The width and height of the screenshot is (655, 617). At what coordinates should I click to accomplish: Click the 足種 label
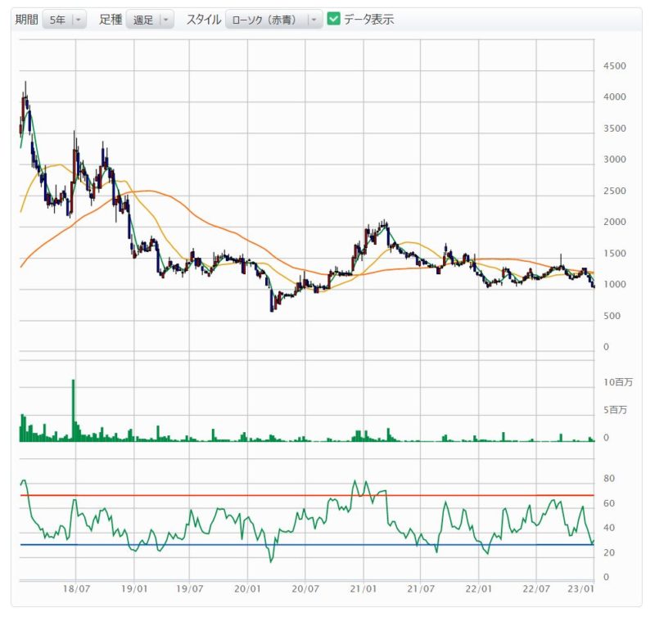click(x=111, y=20)
